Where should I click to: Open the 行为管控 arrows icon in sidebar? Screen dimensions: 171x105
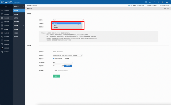tap(2, 37)
